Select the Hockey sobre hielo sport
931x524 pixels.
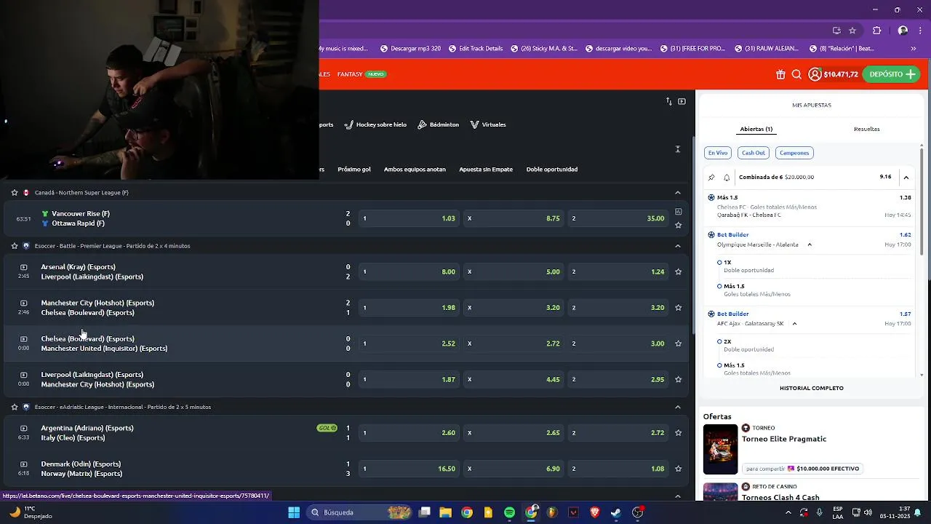pos(375,124)
